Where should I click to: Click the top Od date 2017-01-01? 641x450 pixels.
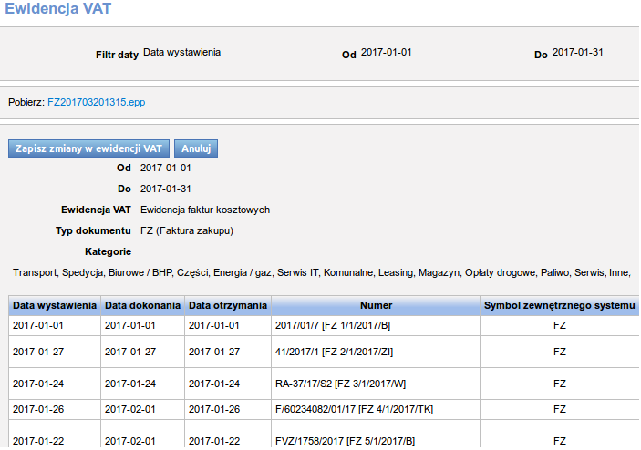[387, 53]
